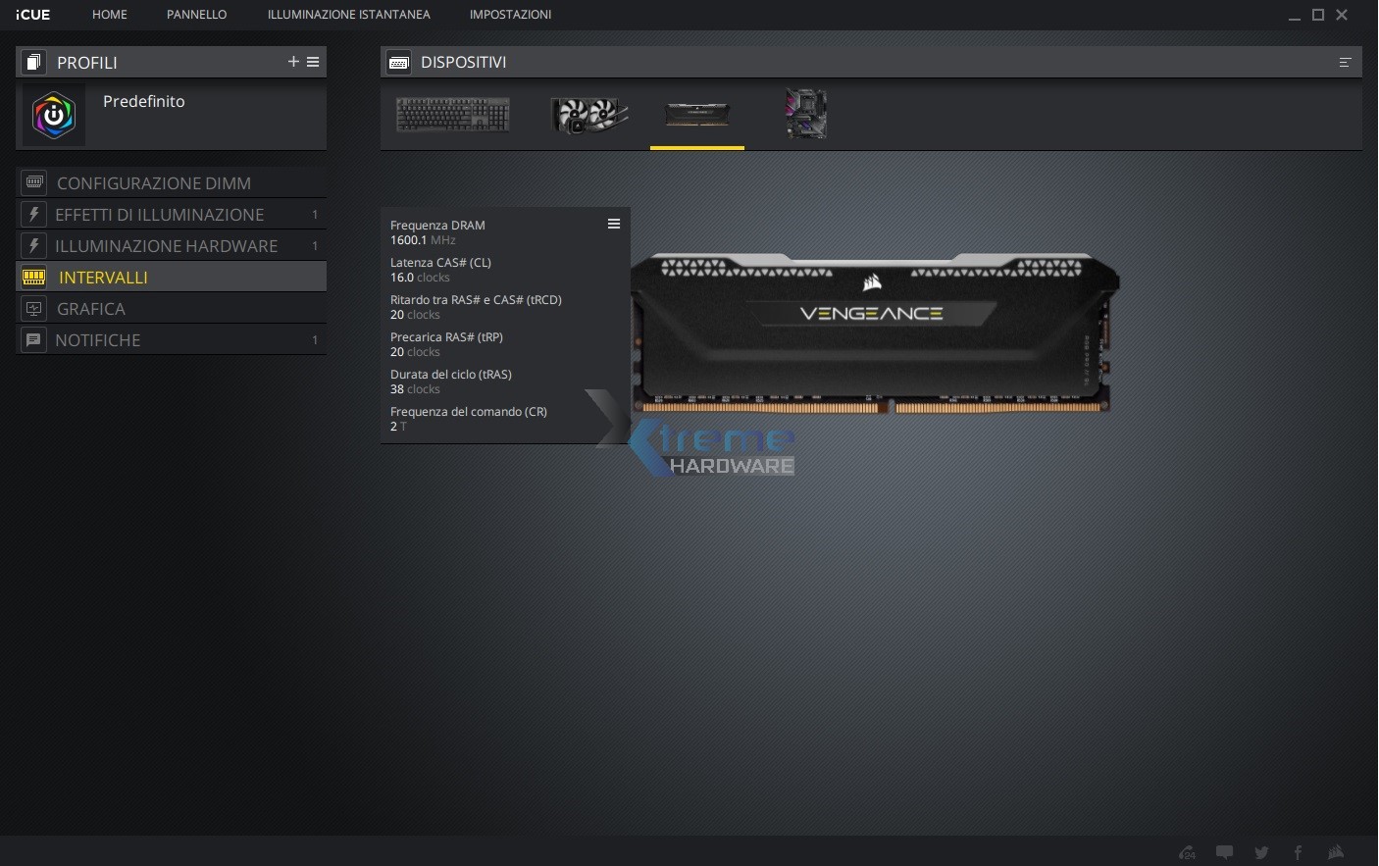Click the Facebook icon in footer
The image size is (1379, 866).
[x=1298, y=852]
